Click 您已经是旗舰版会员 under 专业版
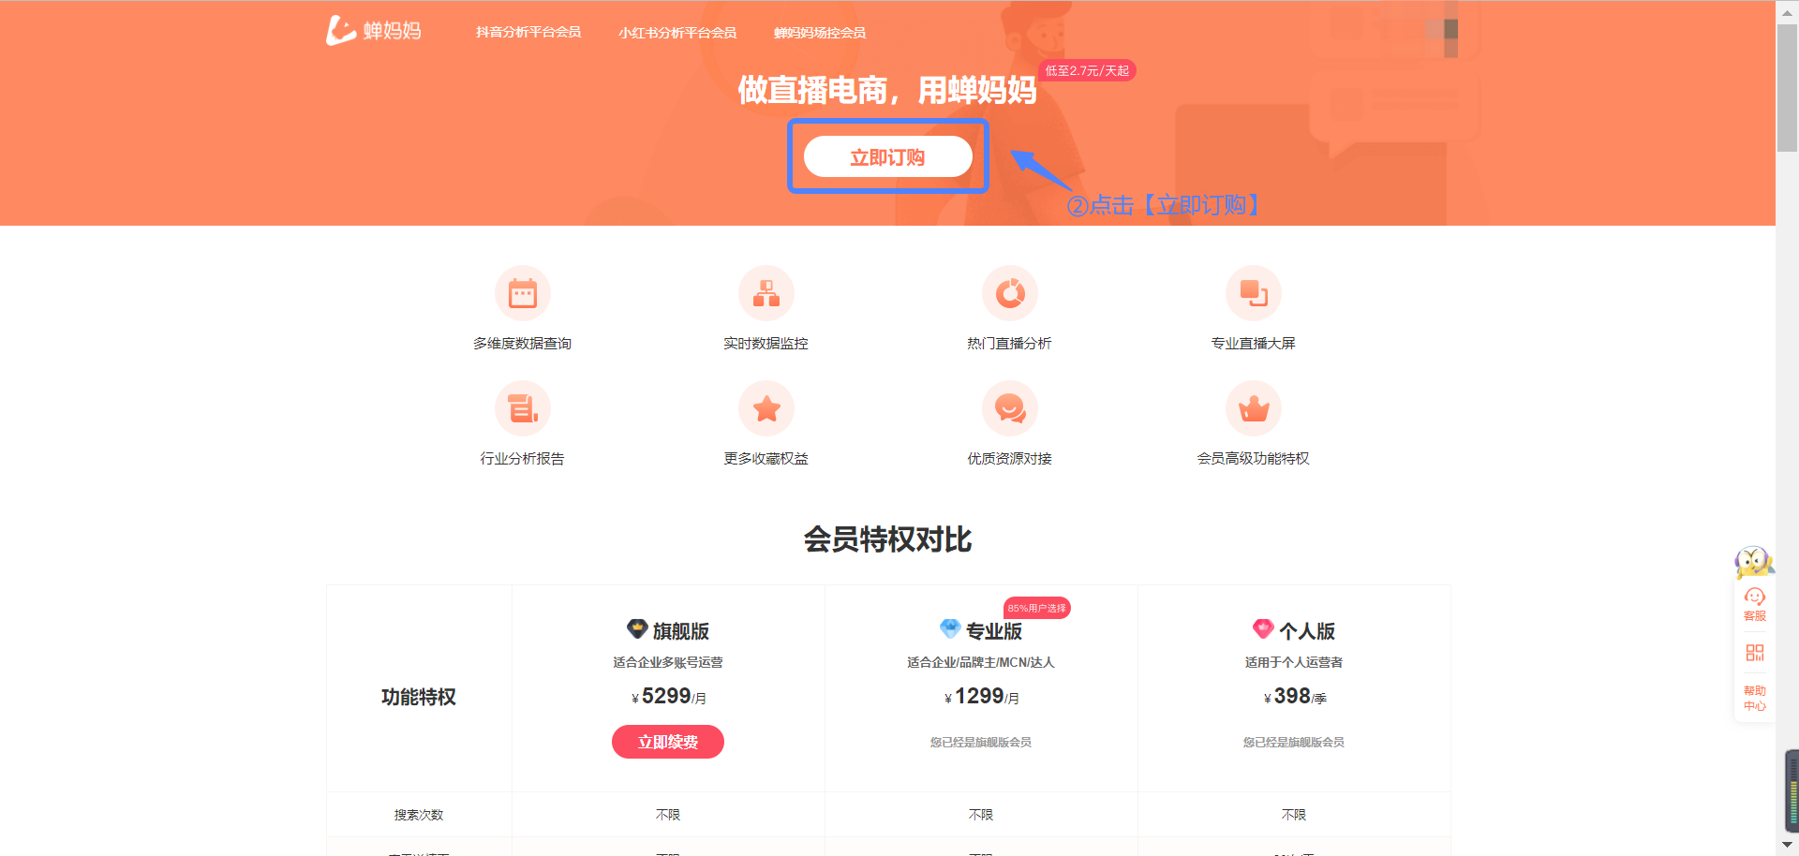Screen dimensions: 1799x856 (981, 742)
